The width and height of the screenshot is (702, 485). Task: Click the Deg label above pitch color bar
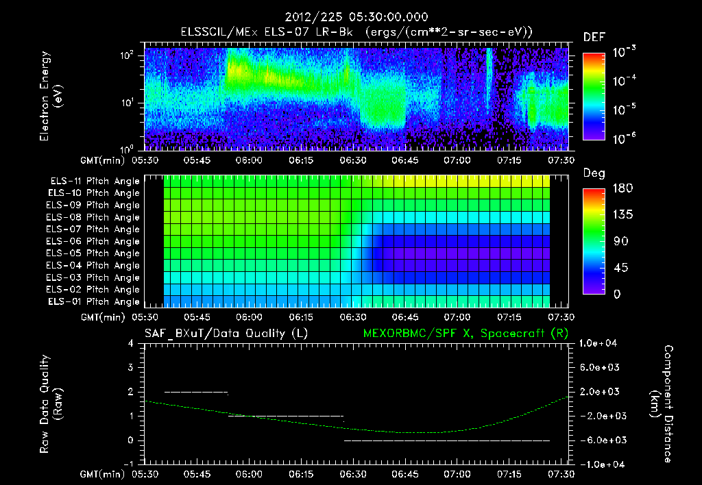click(x=594, y=173)
